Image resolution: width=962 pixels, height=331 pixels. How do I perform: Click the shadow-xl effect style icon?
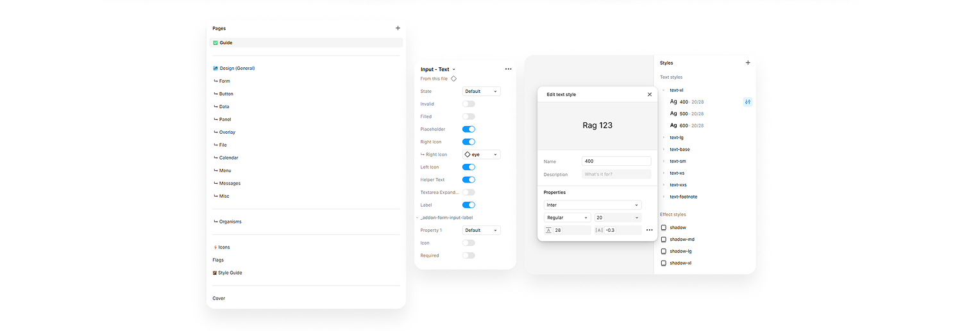click(664, 263)
